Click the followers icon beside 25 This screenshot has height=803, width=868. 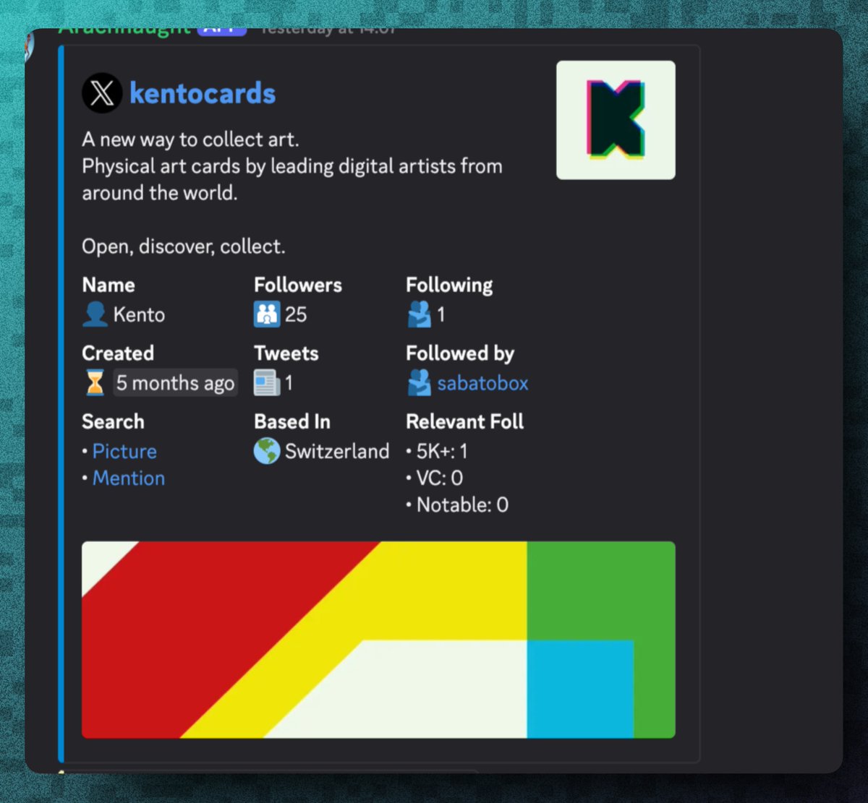pyautogui.click(x=266, y=314)
